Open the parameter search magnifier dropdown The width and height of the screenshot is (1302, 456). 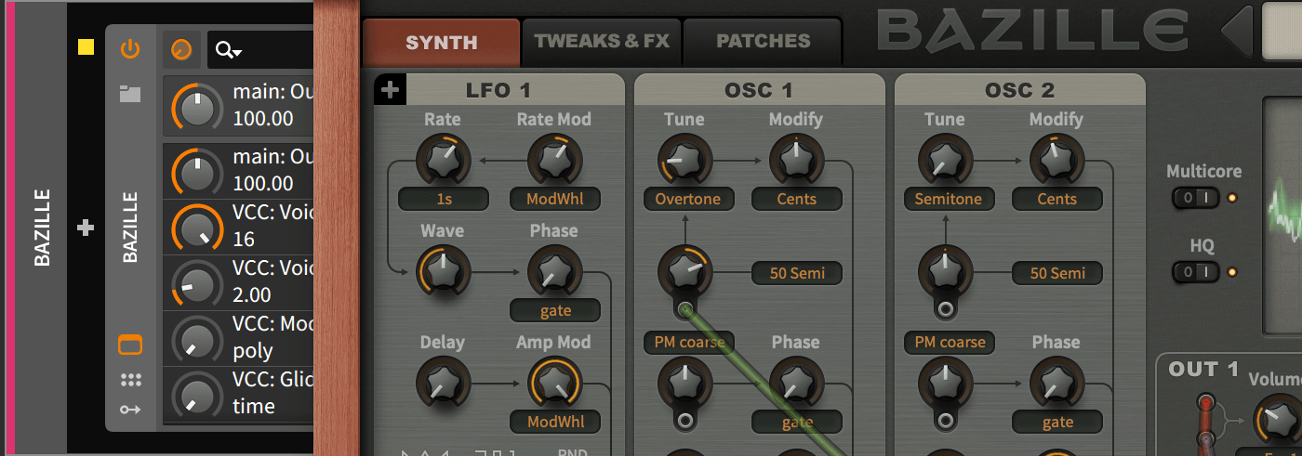pyautogui.click(x=228, y=50)
